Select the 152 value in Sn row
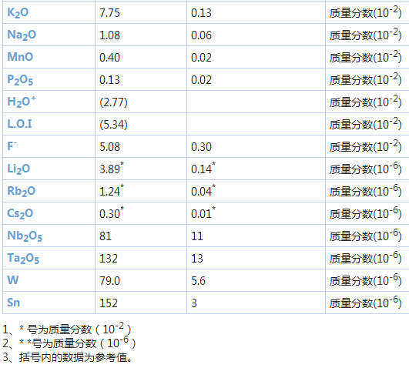Image resolution: width=409 pixels, height=368 pixels. pyautogui.click(x=109, y=303)
